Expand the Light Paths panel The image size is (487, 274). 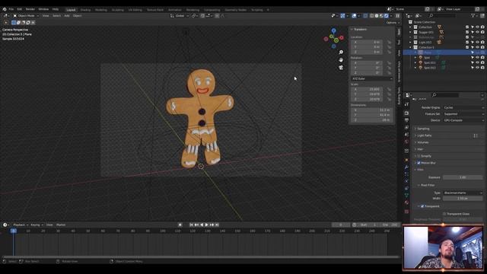[424, 135]
